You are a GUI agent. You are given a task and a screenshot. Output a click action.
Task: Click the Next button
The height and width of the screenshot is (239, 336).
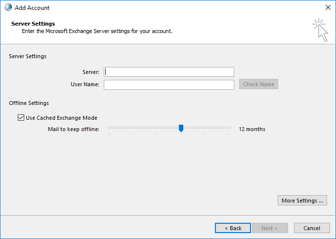[x=270, y=228]
